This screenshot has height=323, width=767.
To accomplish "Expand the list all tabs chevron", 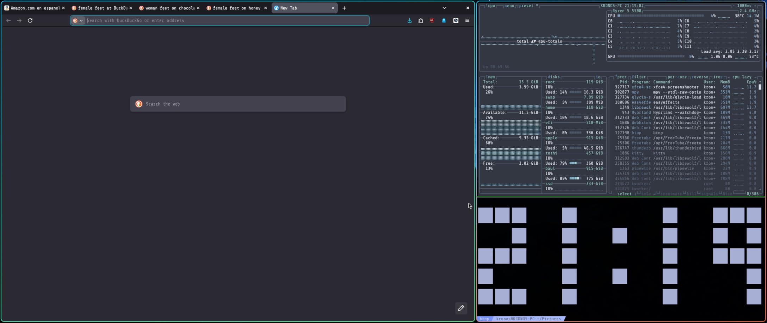I will [444, 8].
